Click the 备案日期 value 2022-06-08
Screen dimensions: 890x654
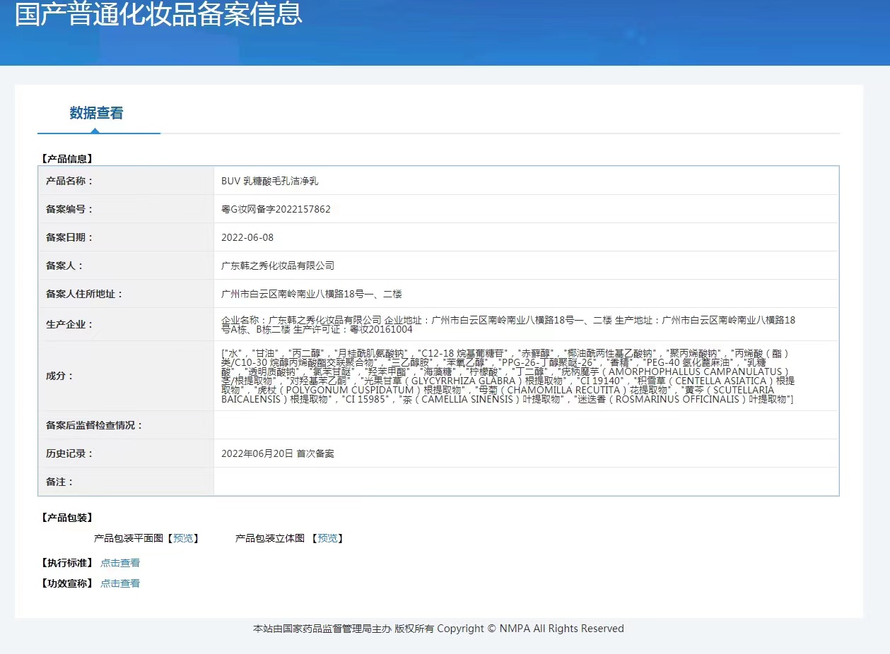coord(247,237)
